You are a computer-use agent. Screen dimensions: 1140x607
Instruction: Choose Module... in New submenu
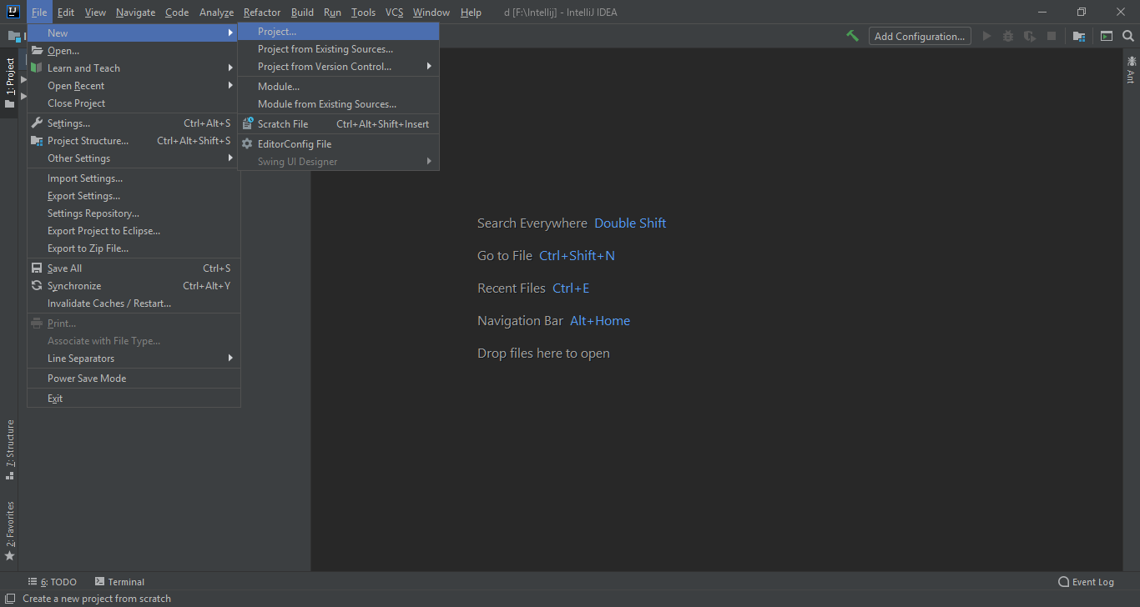pyautogui.click(x=338, y=87)
